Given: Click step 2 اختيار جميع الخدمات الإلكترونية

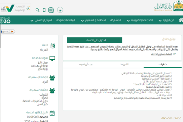Looking at the screenshot, I should click(x=156, y=76).
